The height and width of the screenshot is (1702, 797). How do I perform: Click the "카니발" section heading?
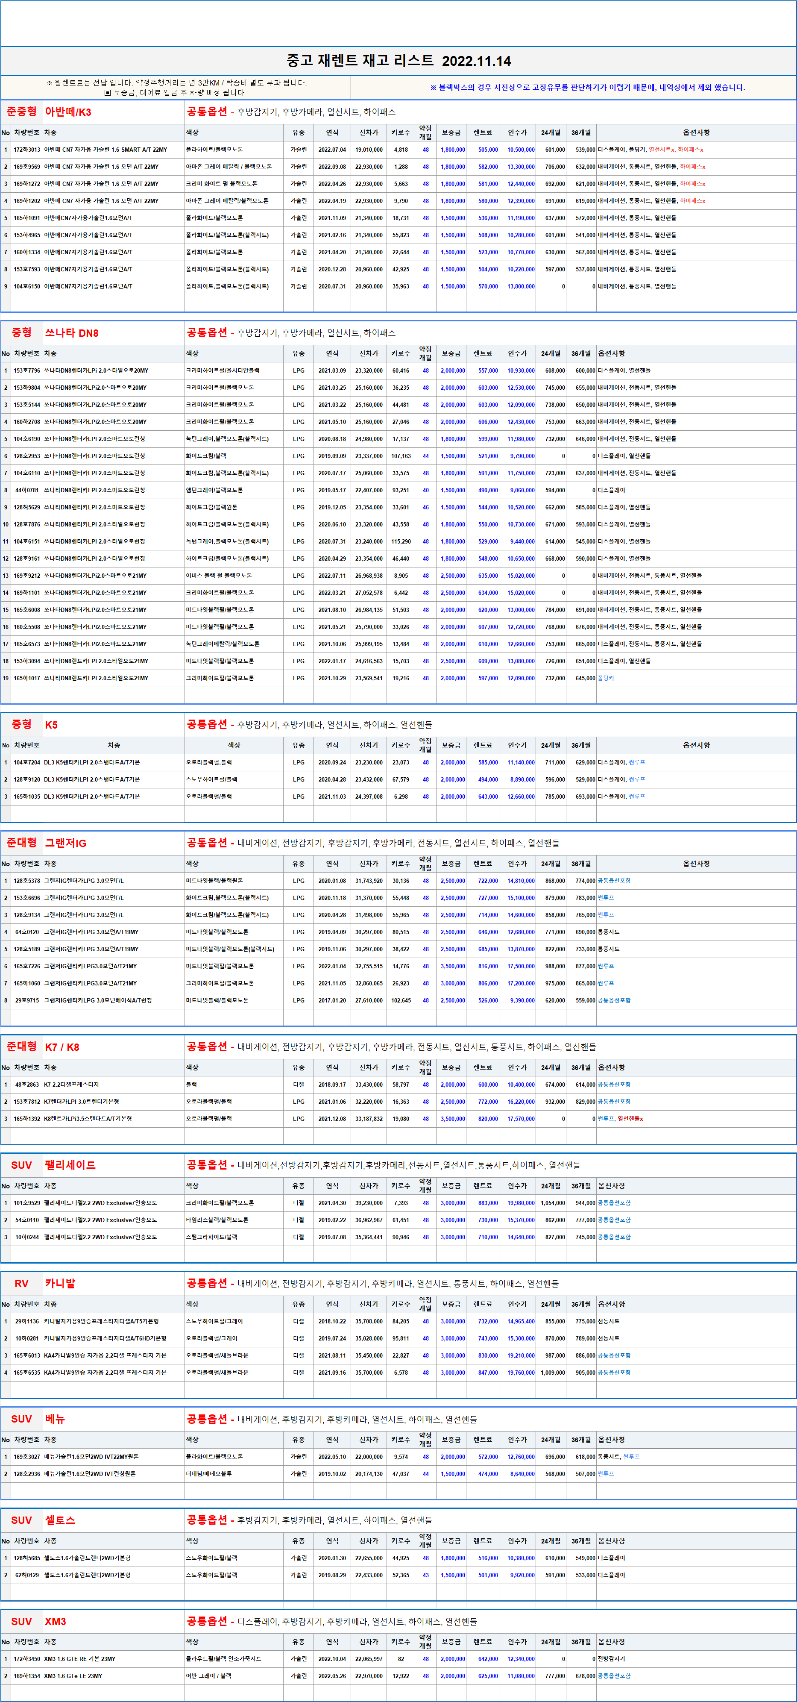tap(60, 1284)
